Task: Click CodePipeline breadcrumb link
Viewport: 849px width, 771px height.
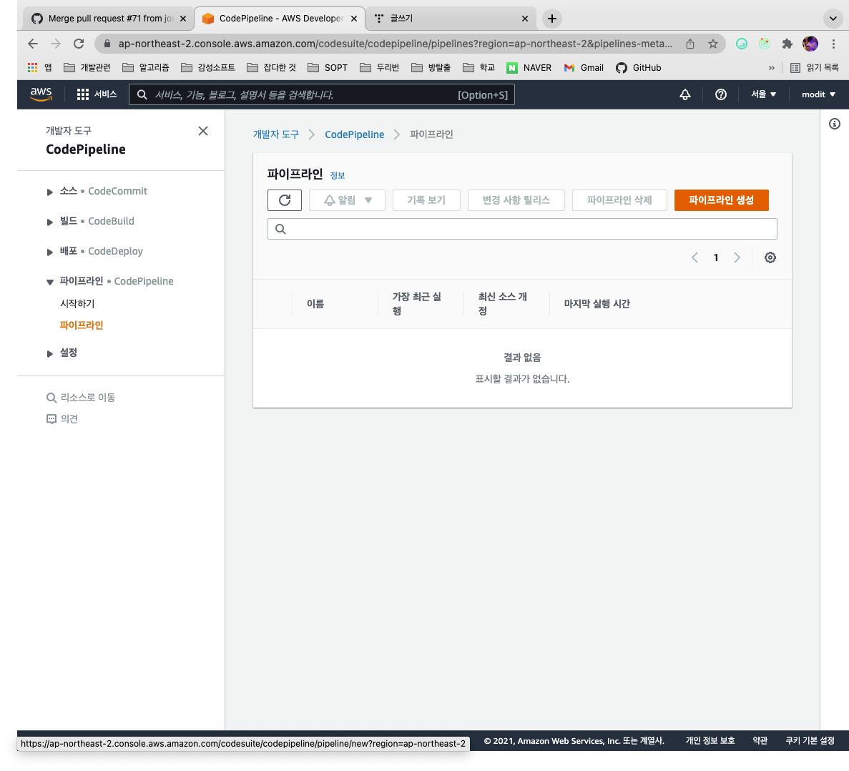Action: tap(355, 134)
